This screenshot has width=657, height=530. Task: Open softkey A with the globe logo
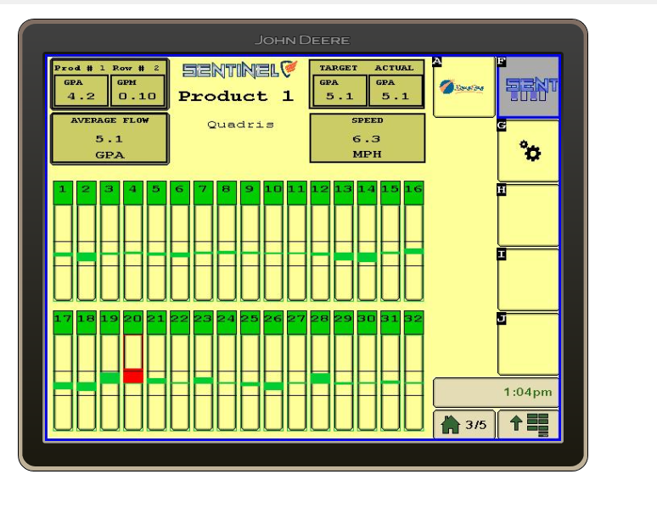[464, 86]
